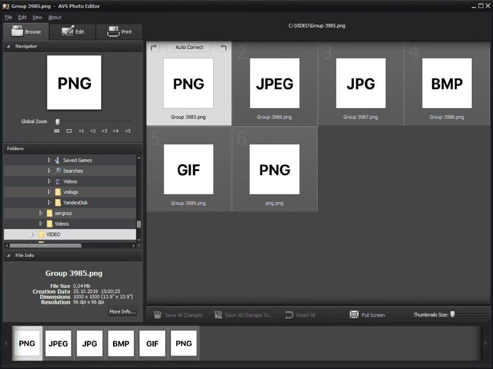Click the Thumbnails Size slider handle

coord(453,315)
